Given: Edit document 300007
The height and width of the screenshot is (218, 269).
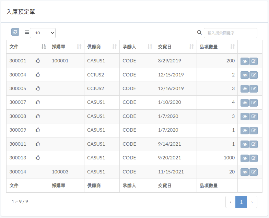Looking at the screenshot, I should coord(254,103).
